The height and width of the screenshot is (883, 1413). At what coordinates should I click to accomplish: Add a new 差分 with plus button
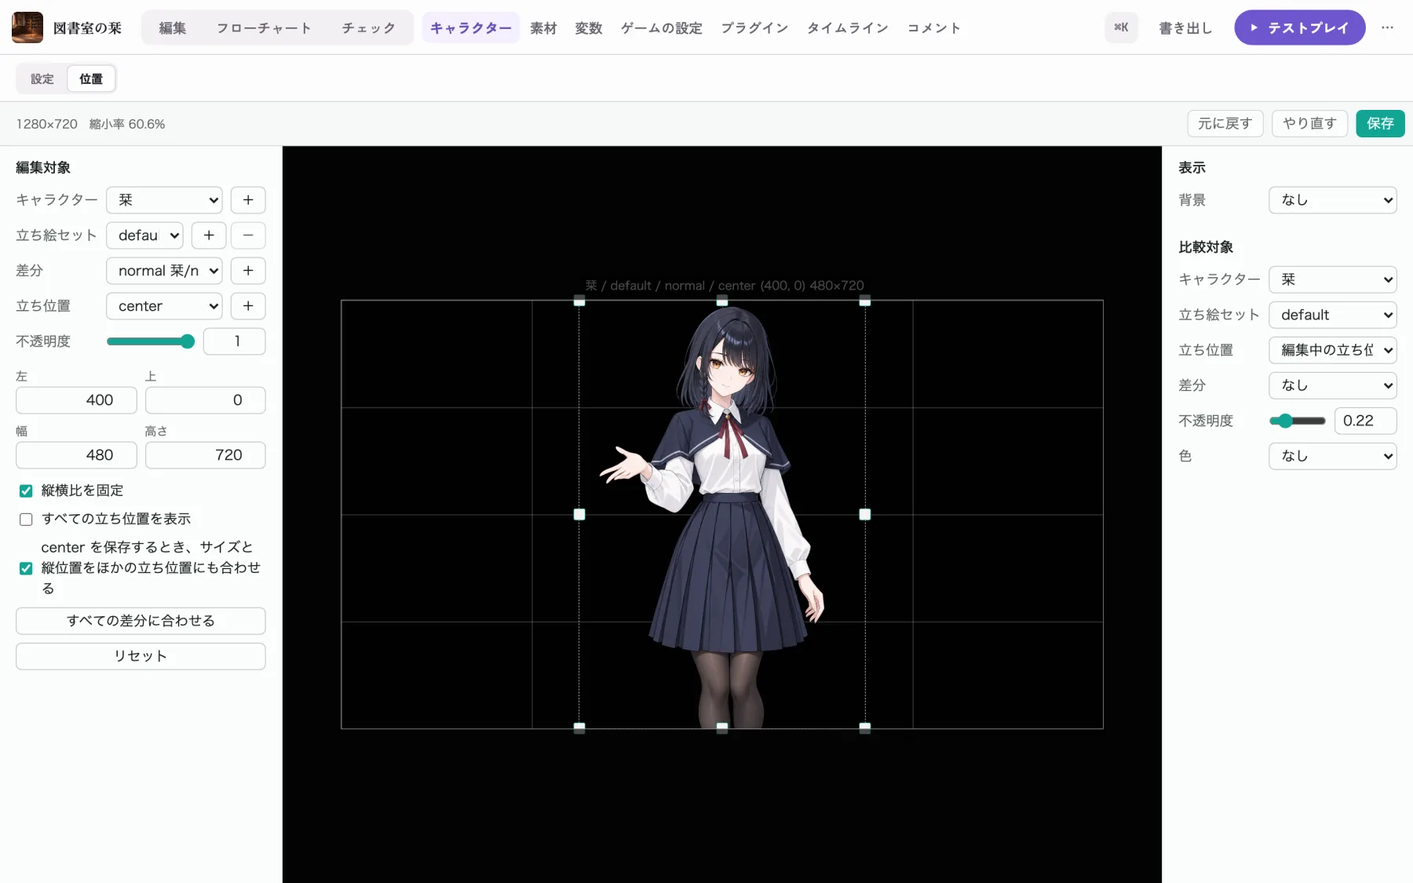[248, 271]
